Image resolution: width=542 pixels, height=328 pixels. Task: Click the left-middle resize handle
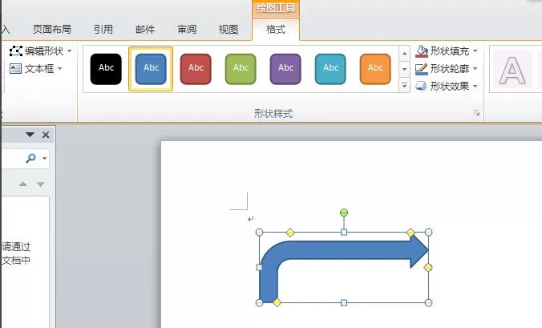pos(259,267)
